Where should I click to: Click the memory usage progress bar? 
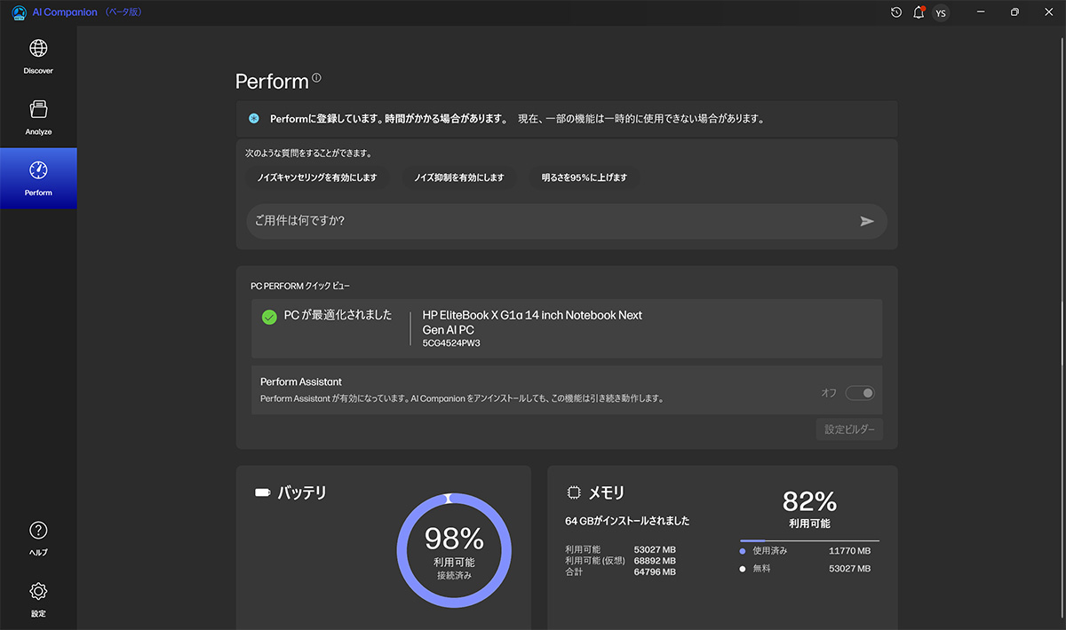tap(809, 540)
